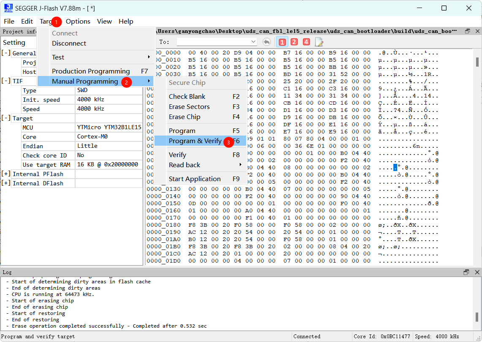Viewport: 482px width, 342px height.
Task: Open the View menu
Action: point(105,22)
